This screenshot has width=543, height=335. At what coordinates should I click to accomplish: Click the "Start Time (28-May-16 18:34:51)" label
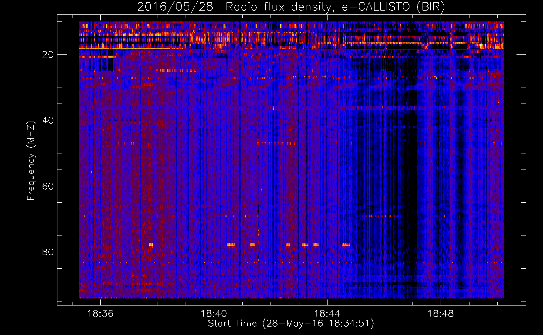(291, 324)
